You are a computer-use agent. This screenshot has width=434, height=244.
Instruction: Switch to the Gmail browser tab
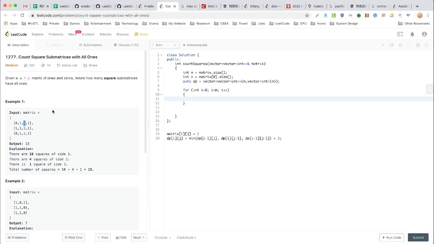(25, 6)
